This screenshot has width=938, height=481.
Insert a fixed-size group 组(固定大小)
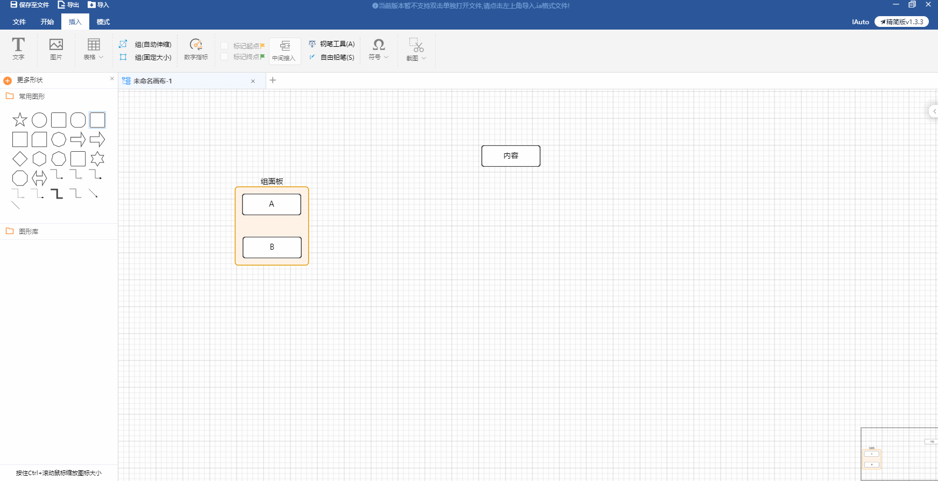(146, 57)
